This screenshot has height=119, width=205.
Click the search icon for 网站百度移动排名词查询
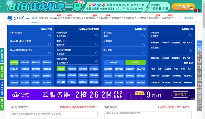[50, 53]
